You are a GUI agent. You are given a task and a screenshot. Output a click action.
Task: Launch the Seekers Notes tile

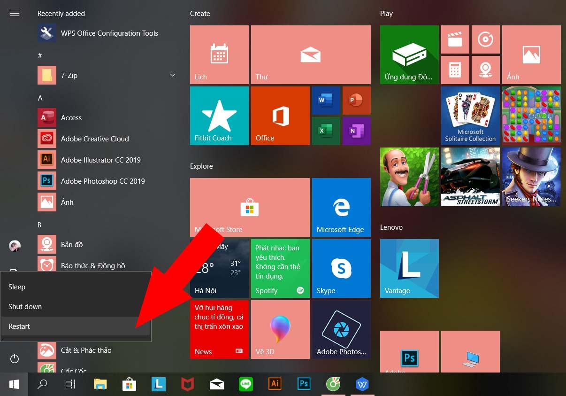(531, 177)
